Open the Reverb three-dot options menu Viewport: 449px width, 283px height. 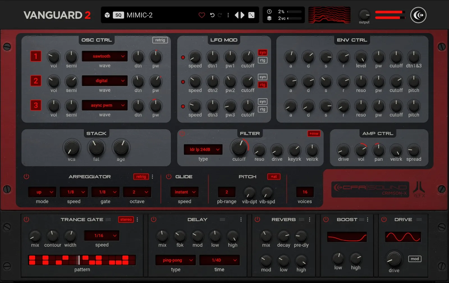[310, 219]
